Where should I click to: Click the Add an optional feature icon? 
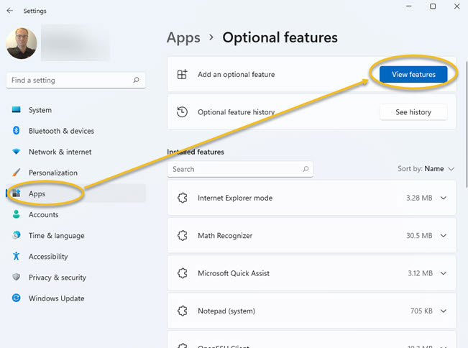pyautogui.click(x=182, y=74)
